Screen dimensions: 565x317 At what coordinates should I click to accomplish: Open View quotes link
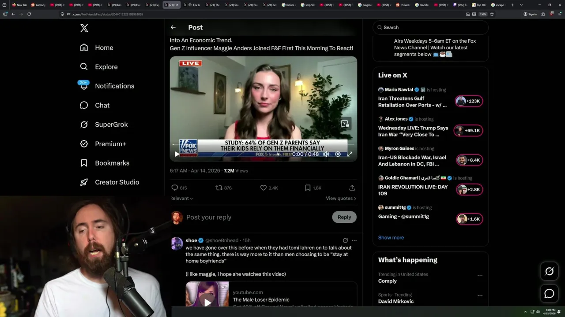click(x=341, y=199)
